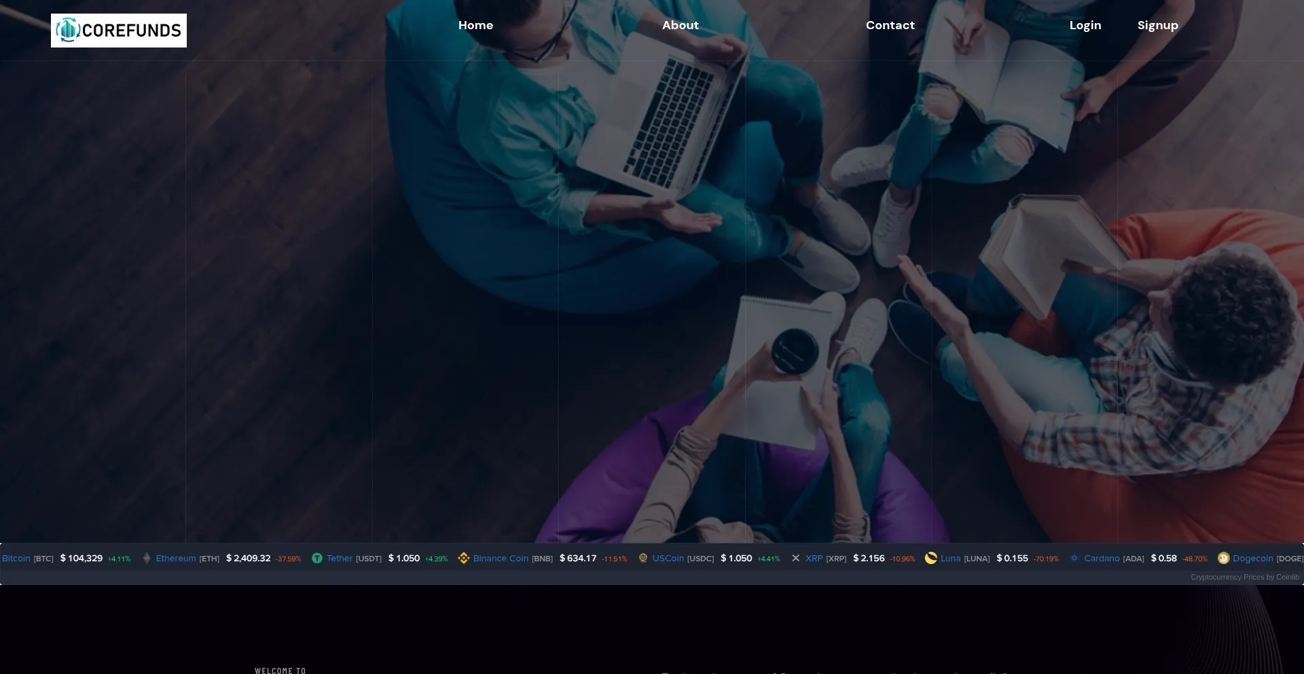Click the Signup link
This screenshot has width=1304, height=674.
pyautogui.click(x=1157, y=25)
